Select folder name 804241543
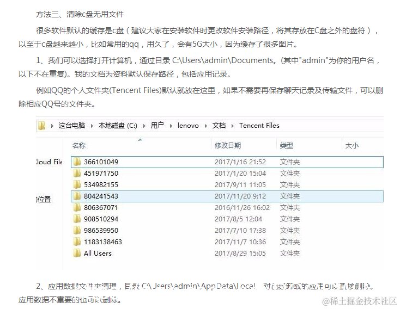Image resolution: width=400 pixels, height=309 pixels. tap(101, 196)
